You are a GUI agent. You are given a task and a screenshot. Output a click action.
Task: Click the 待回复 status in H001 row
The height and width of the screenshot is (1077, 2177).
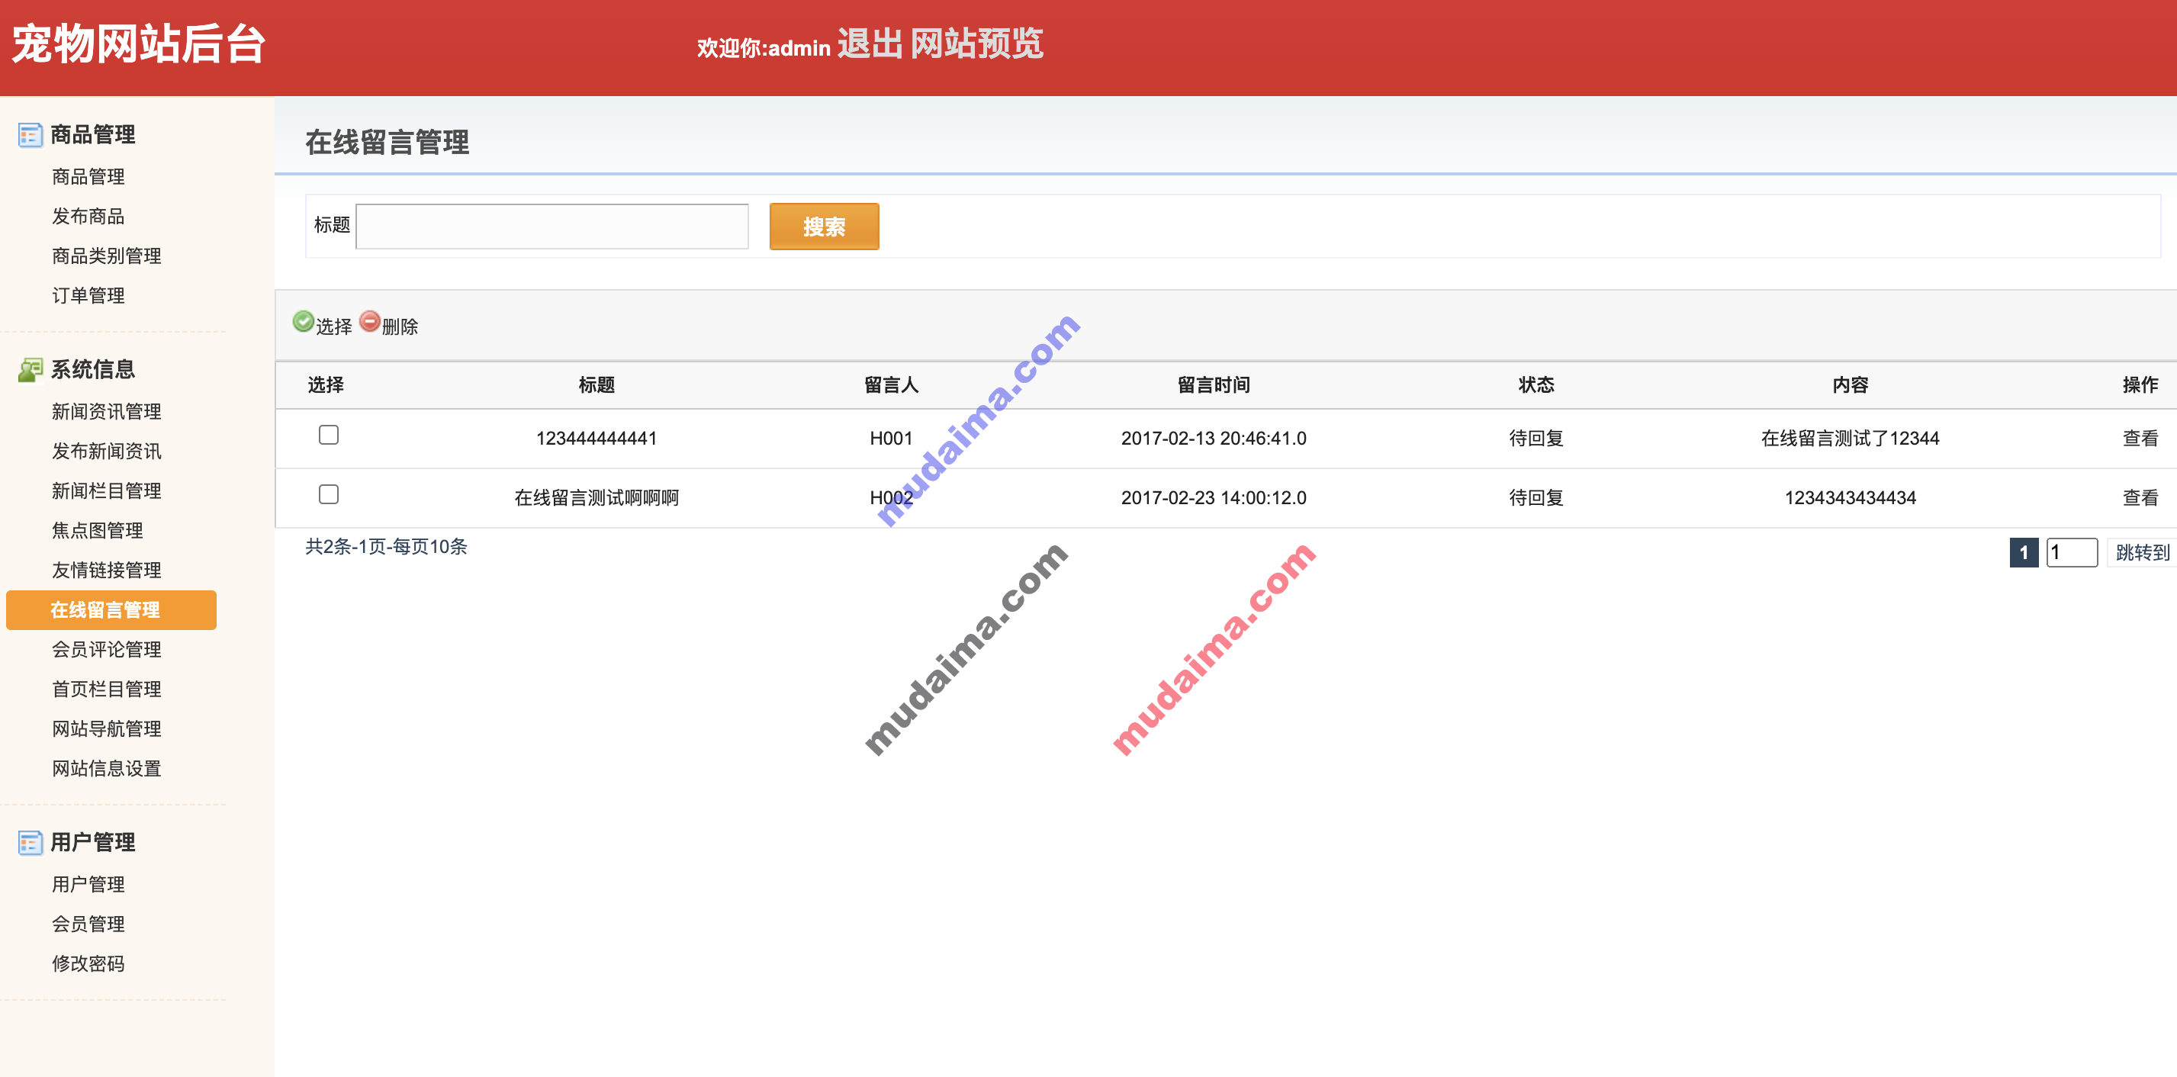tap(1536, 438)
